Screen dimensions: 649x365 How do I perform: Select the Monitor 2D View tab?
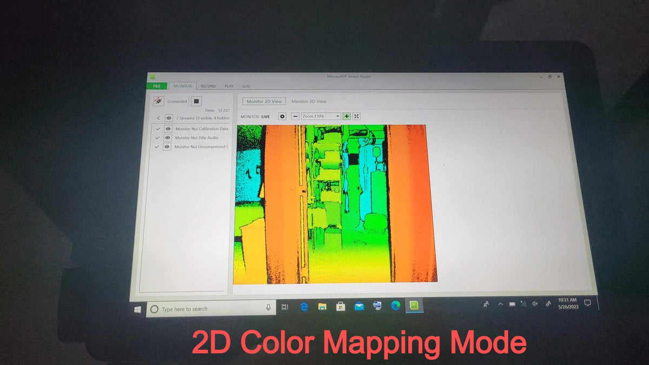point(264,101)
